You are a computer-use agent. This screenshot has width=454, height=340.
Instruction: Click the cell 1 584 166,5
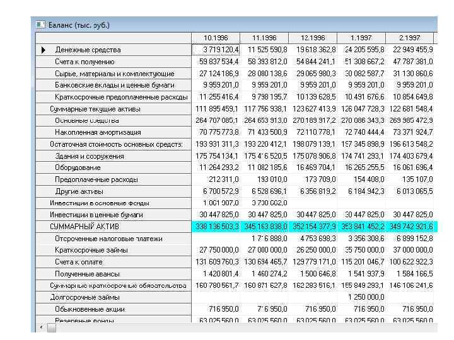(x=410, y=273)
